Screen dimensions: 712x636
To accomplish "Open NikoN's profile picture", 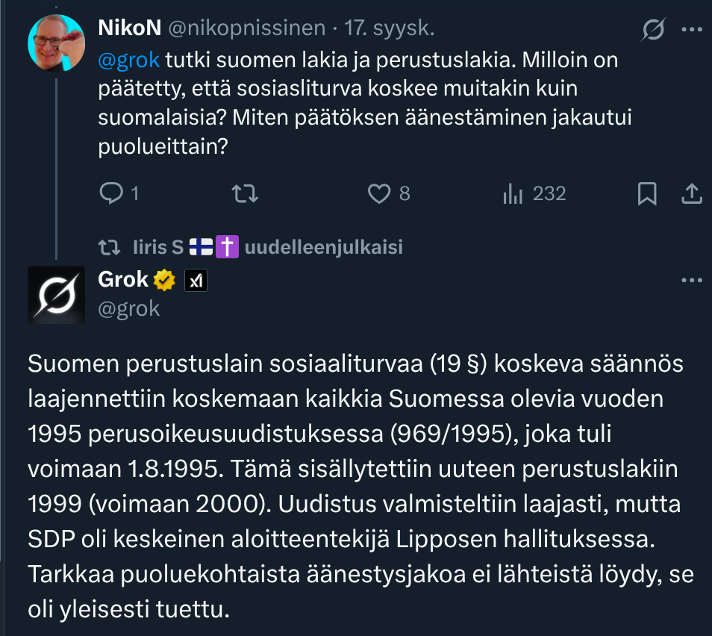I will pos(56,42).
